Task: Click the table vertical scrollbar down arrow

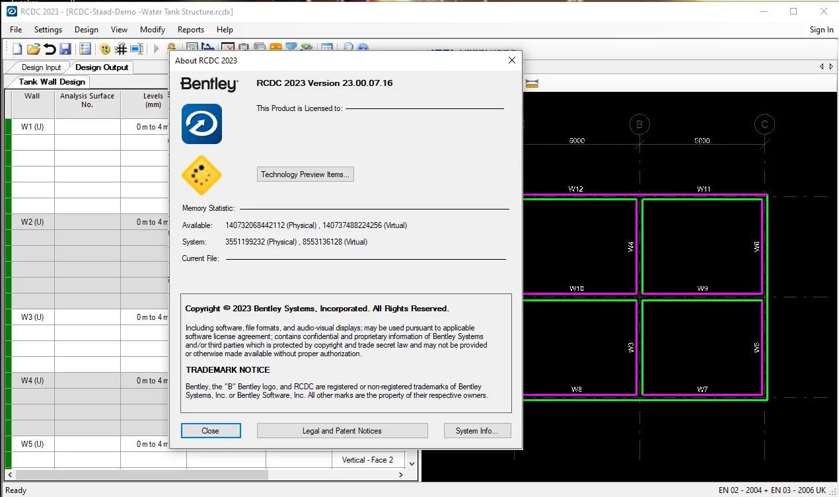Action: (x=413, y=463)
